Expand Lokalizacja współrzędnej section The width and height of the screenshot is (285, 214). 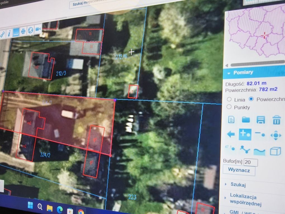[243, 199]
